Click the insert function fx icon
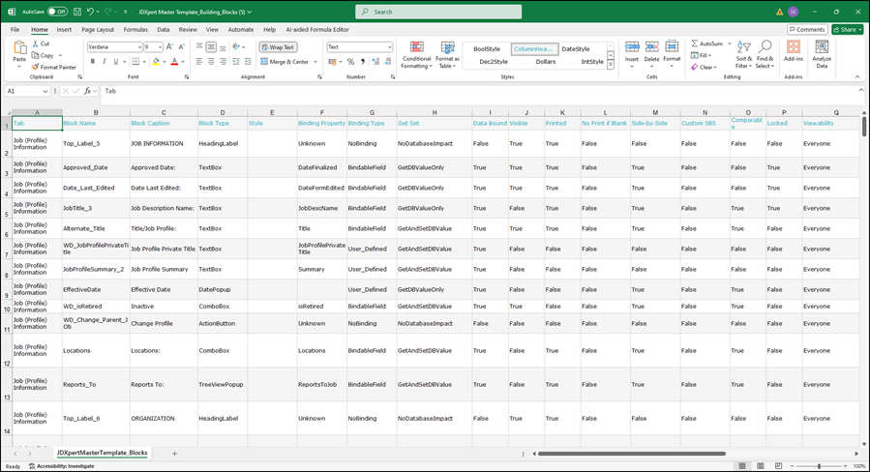 [x=87, y=91]
